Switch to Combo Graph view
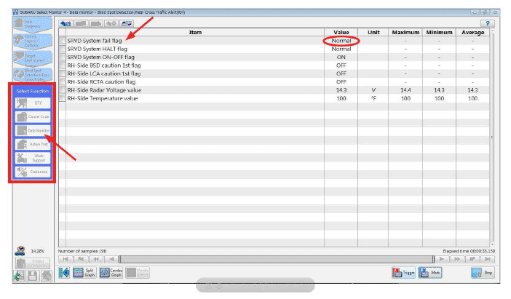Screen dimensions: 511x299 tap(111, 273)
